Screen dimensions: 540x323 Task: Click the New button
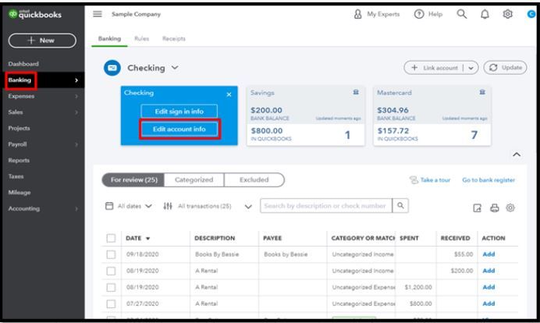point(42,41)
